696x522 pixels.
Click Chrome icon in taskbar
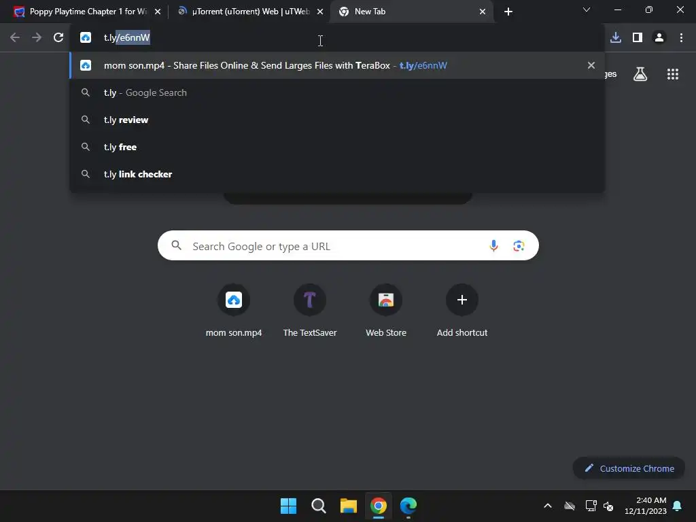379,506
